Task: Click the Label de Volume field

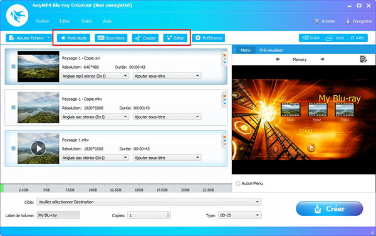Action: pos(58,215)
